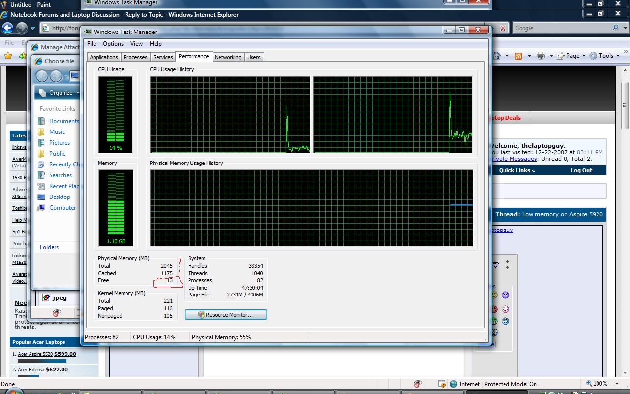Click the Internet Explorer back arrow
The image size is (630, 394).
[x=8, y=28]
